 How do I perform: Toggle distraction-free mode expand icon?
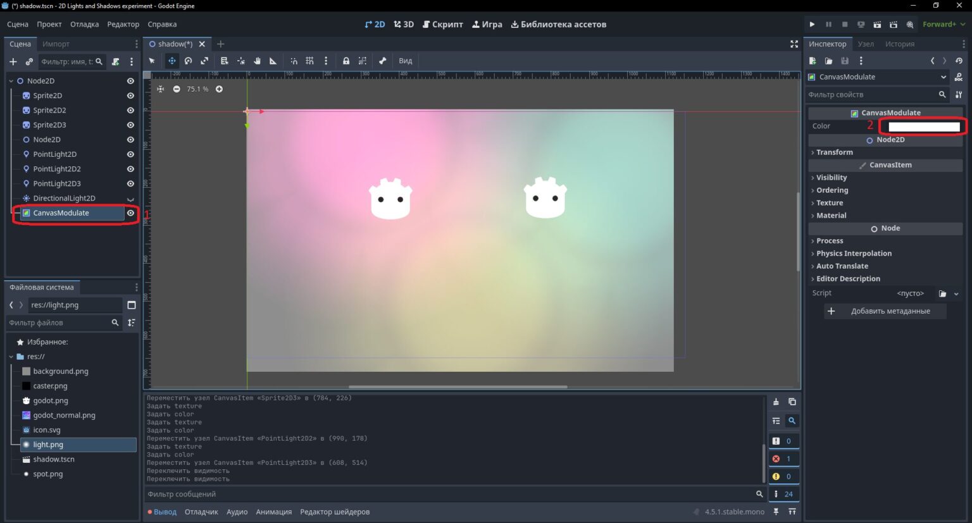point(794,44)
